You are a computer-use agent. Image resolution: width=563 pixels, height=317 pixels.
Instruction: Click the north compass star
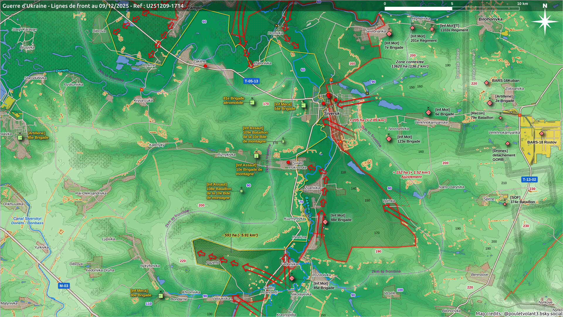coord(545,21)
